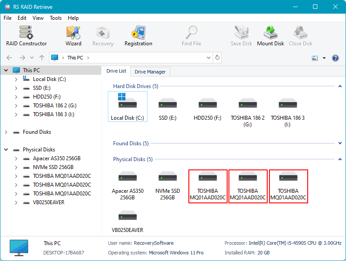
Task: Expand Local Disk (C:) in tree
Action: point(16,79)
